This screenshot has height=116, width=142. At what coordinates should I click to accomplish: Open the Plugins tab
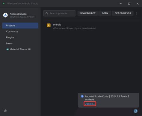pos(20,37)
